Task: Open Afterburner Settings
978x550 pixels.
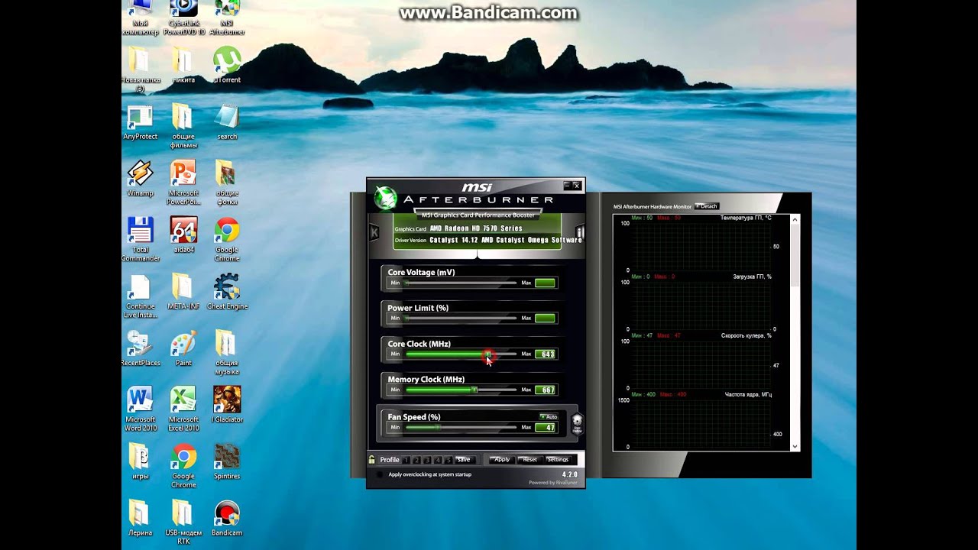Action: coord(558,460)
